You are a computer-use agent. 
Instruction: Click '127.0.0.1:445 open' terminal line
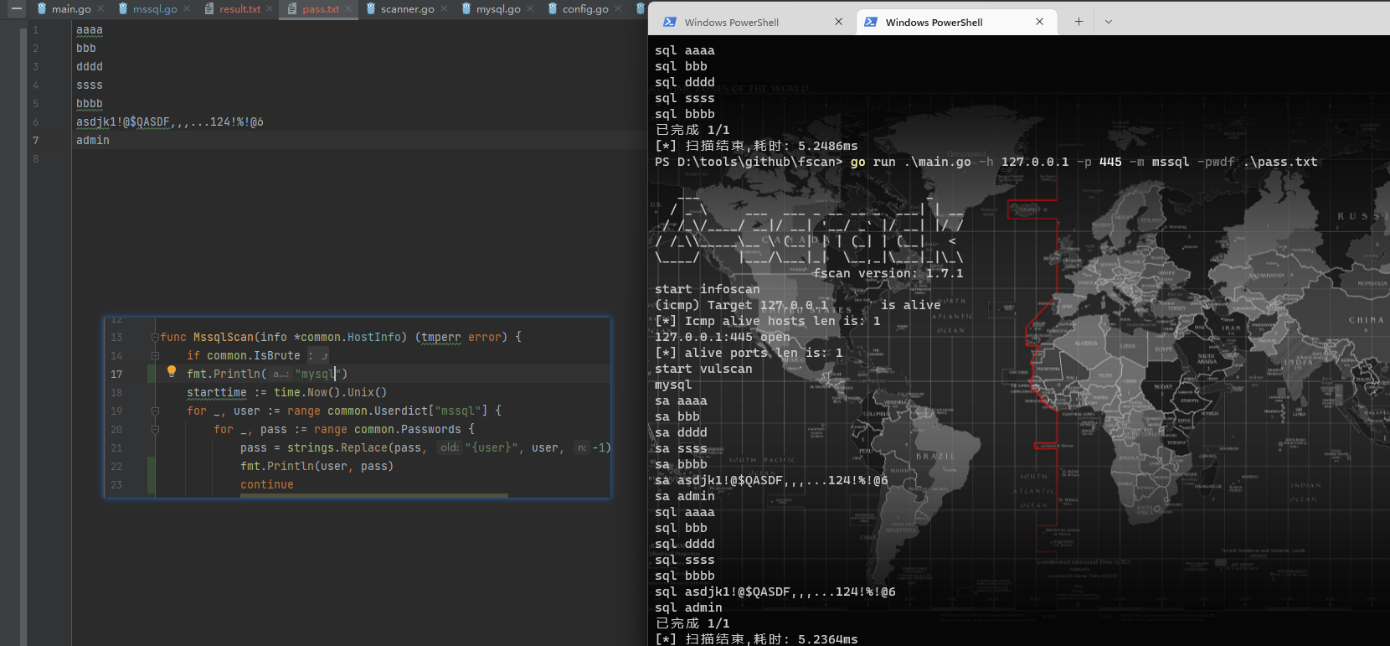point(723,338)
